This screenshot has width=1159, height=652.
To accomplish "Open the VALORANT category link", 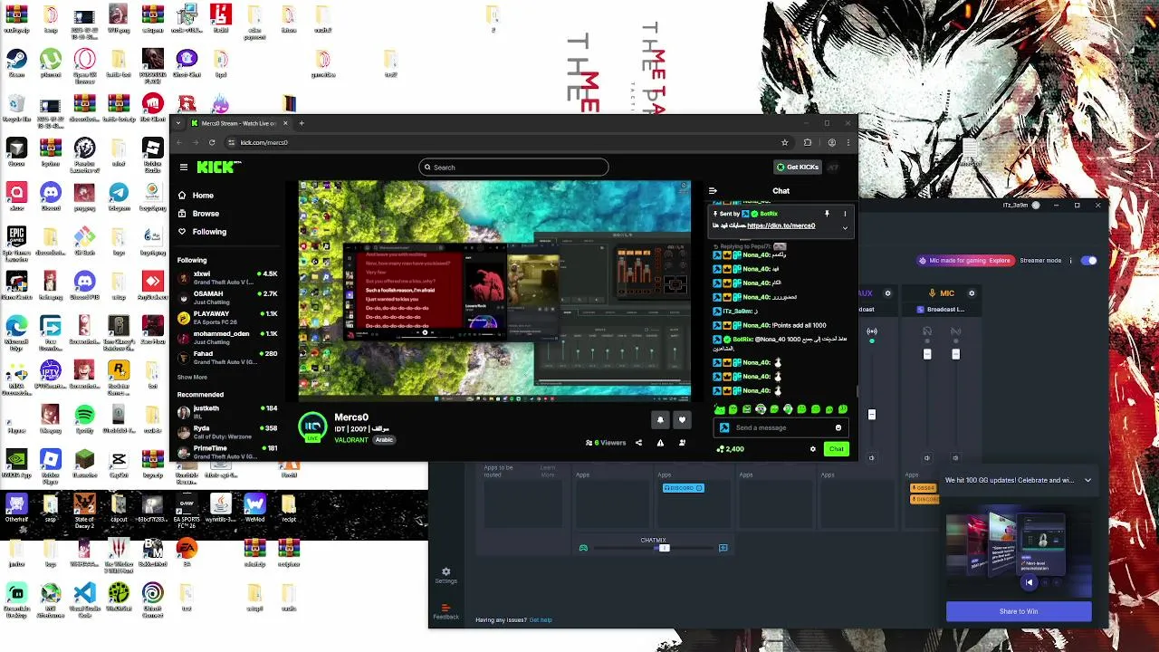I will click(x=351, y=440).
